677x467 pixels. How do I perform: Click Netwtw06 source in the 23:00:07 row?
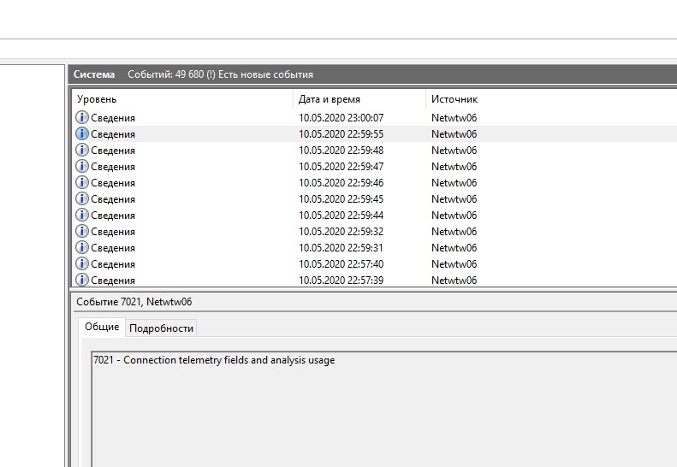pyautogui.click(x=454, y=118)
